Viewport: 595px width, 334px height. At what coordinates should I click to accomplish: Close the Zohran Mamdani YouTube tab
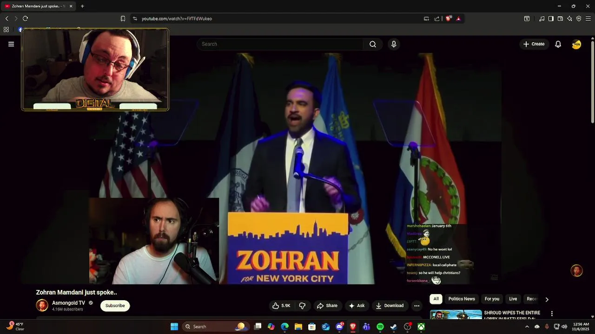71,6
